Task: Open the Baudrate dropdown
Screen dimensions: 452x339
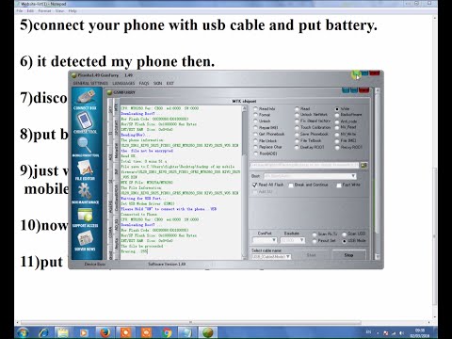Action: [x=301, y=240]
